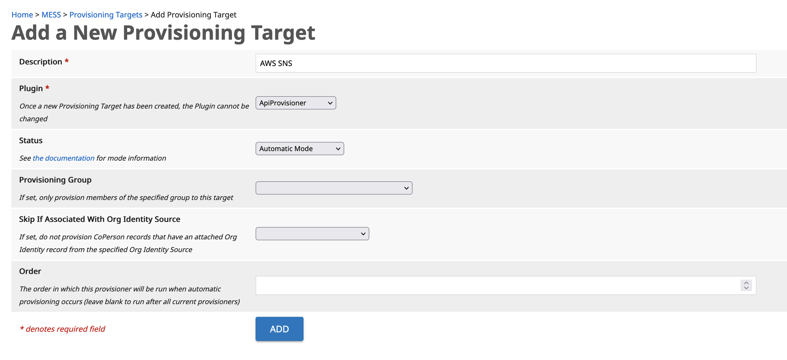
Task: Open the MESS breadcrumb link
Action: tap(51, 15)
